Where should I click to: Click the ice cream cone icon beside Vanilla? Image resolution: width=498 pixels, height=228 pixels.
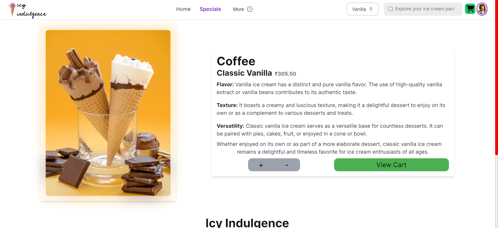pyautogui.click(x=371, y=9)
